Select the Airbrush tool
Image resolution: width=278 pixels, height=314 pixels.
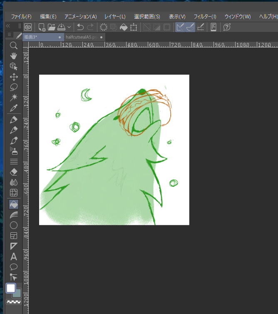pos(14,151)
